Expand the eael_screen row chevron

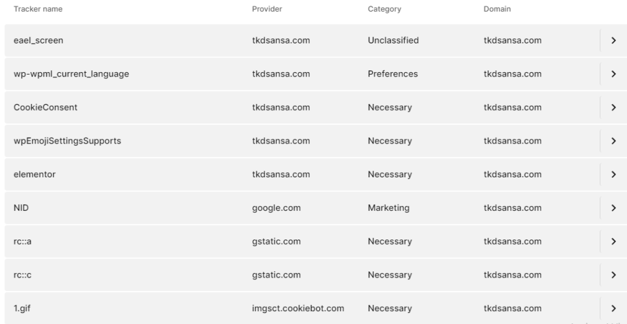tap(614, 40)
